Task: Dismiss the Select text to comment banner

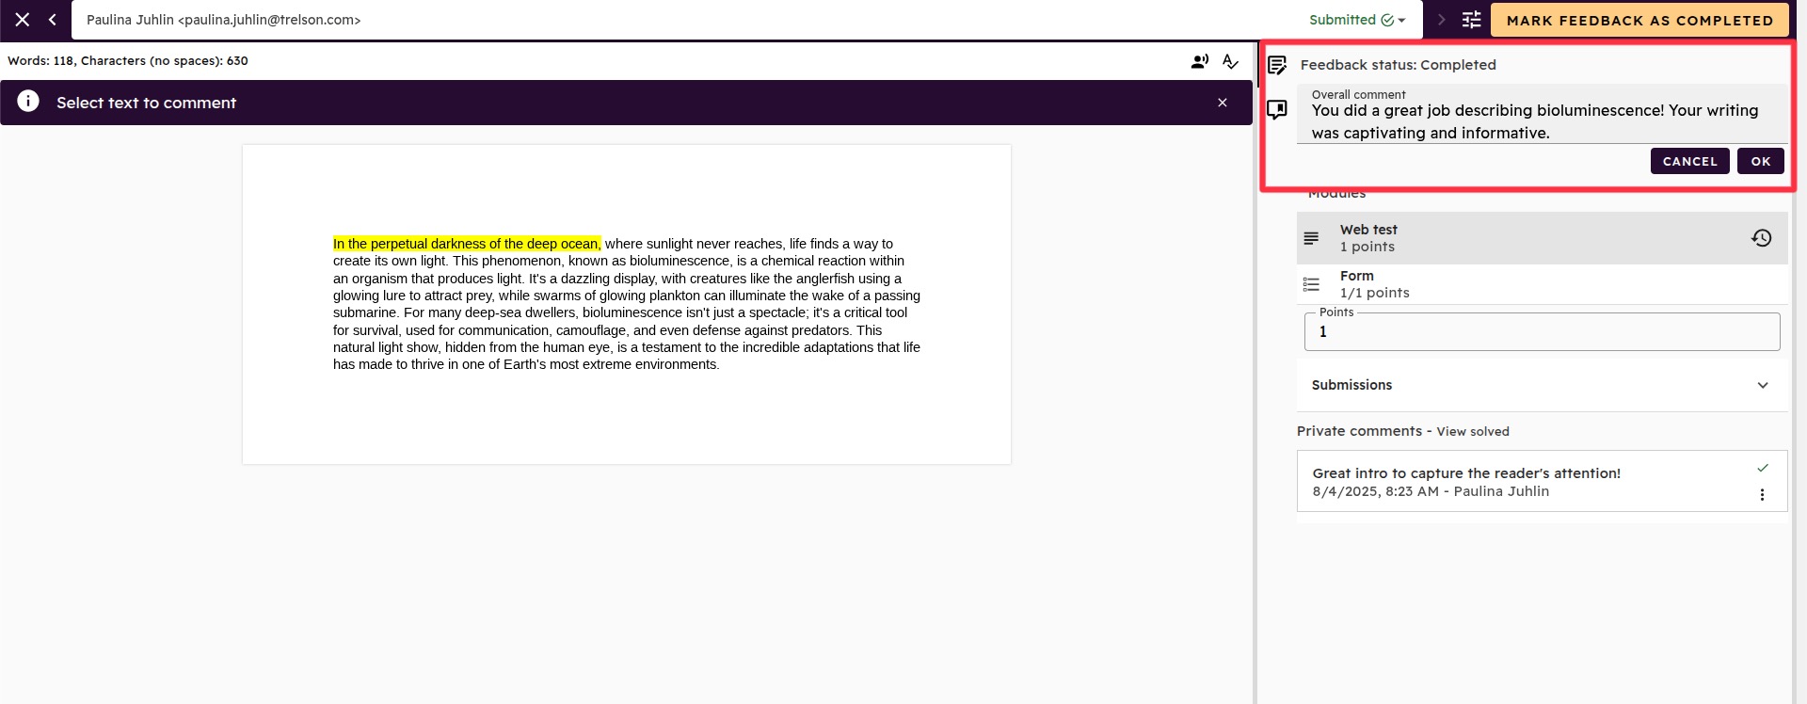Action: tap(1223, 103)
